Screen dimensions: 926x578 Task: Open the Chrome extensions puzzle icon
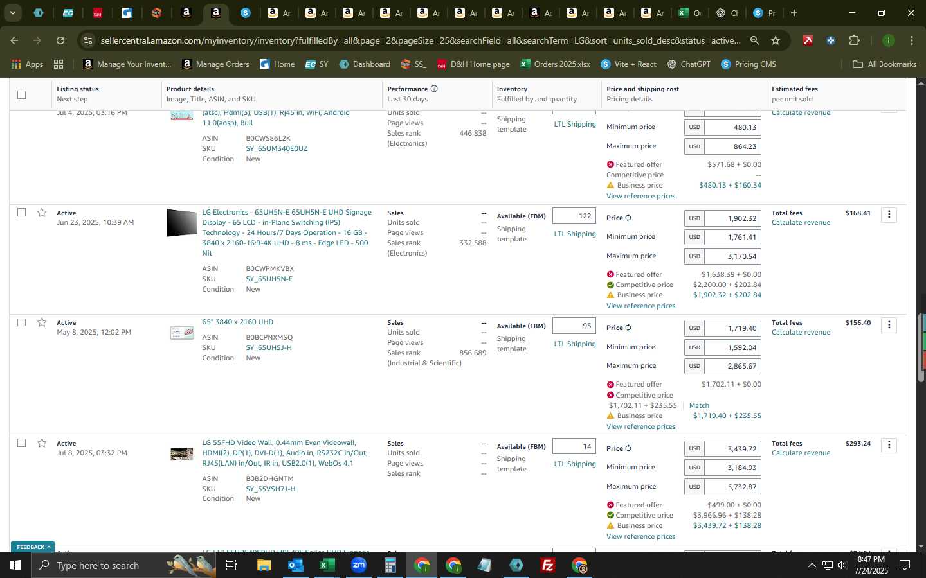(854, 40)
